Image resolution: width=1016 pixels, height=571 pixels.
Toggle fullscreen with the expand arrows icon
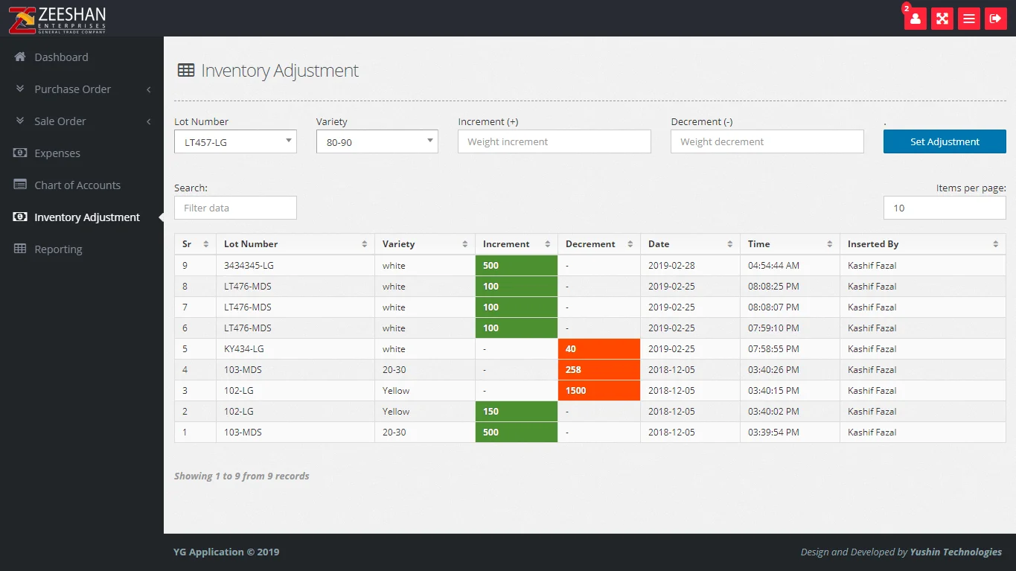(x=942, y=19)
